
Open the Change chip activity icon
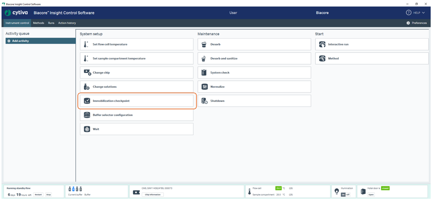(87, 72)
